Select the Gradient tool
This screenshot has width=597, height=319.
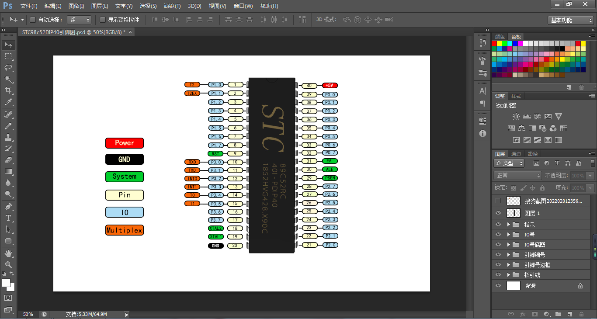[8, 171]
